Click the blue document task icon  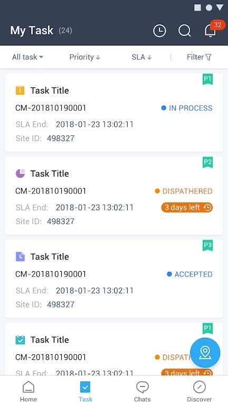[20, 256]
